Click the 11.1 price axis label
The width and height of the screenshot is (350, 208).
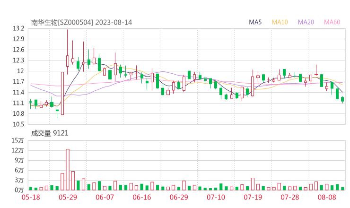point(18,103)
